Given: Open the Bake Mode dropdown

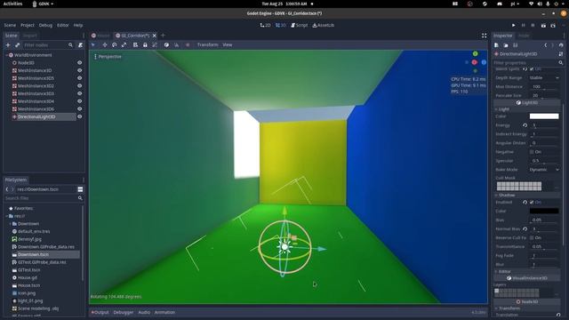Looking at the screenshot, I should pos(543,170).
